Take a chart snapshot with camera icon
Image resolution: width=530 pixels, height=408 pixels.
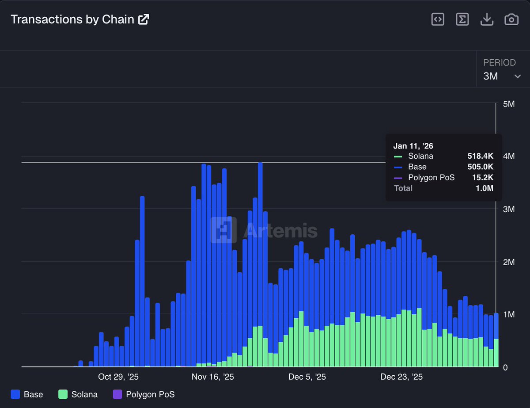coord(511,19)
